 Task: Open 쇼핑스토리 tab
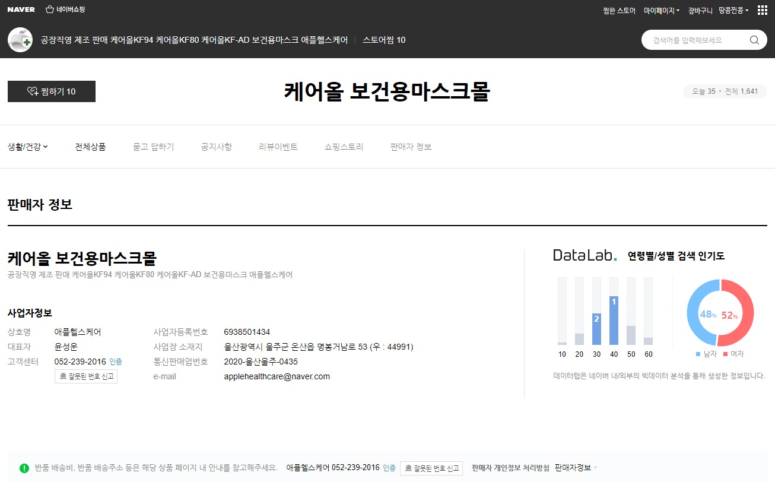click(x=344, y=147)
